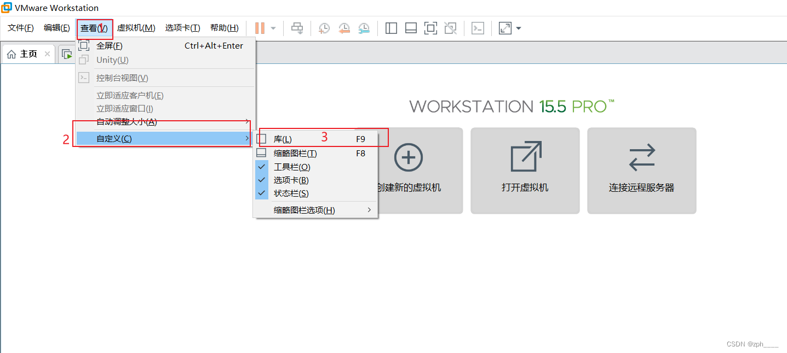Click the send Ctrl+Alt+Del toolbar icon
The width and height of the screenshot is (787, 353).
click(x=297, y=28)
